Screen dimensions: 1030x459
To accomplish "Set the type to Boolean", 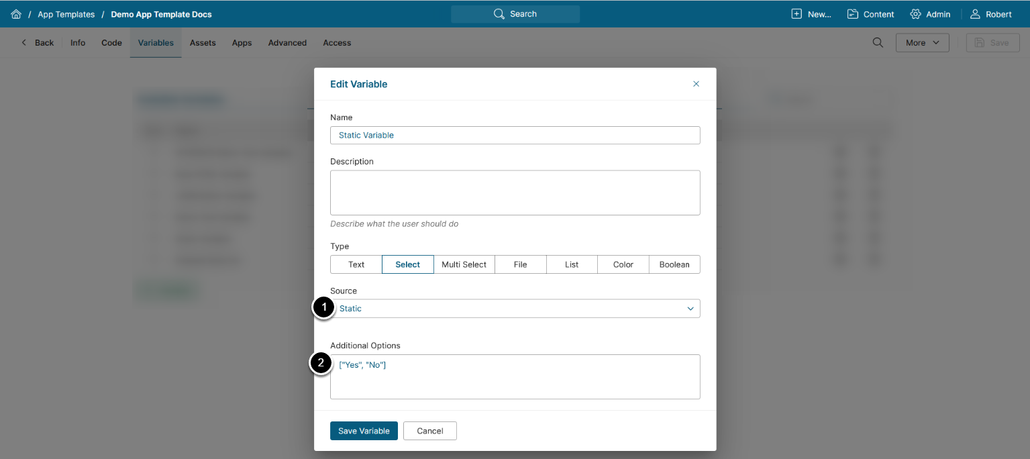I will 674,264.
